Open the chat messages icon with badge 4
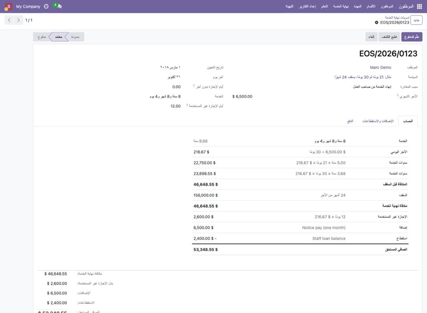The height and width of the screenshot is (313, 427). point(58,6)
